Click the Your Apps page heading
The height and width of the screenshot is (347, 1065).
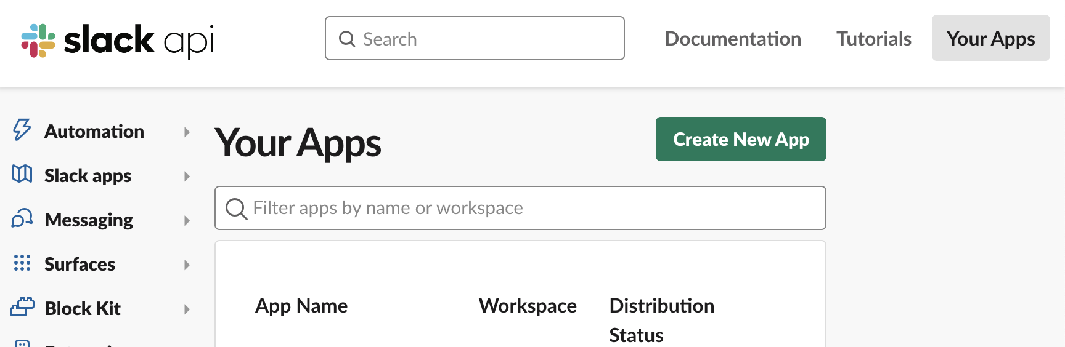pyautogui.click(x=298, y=143)
